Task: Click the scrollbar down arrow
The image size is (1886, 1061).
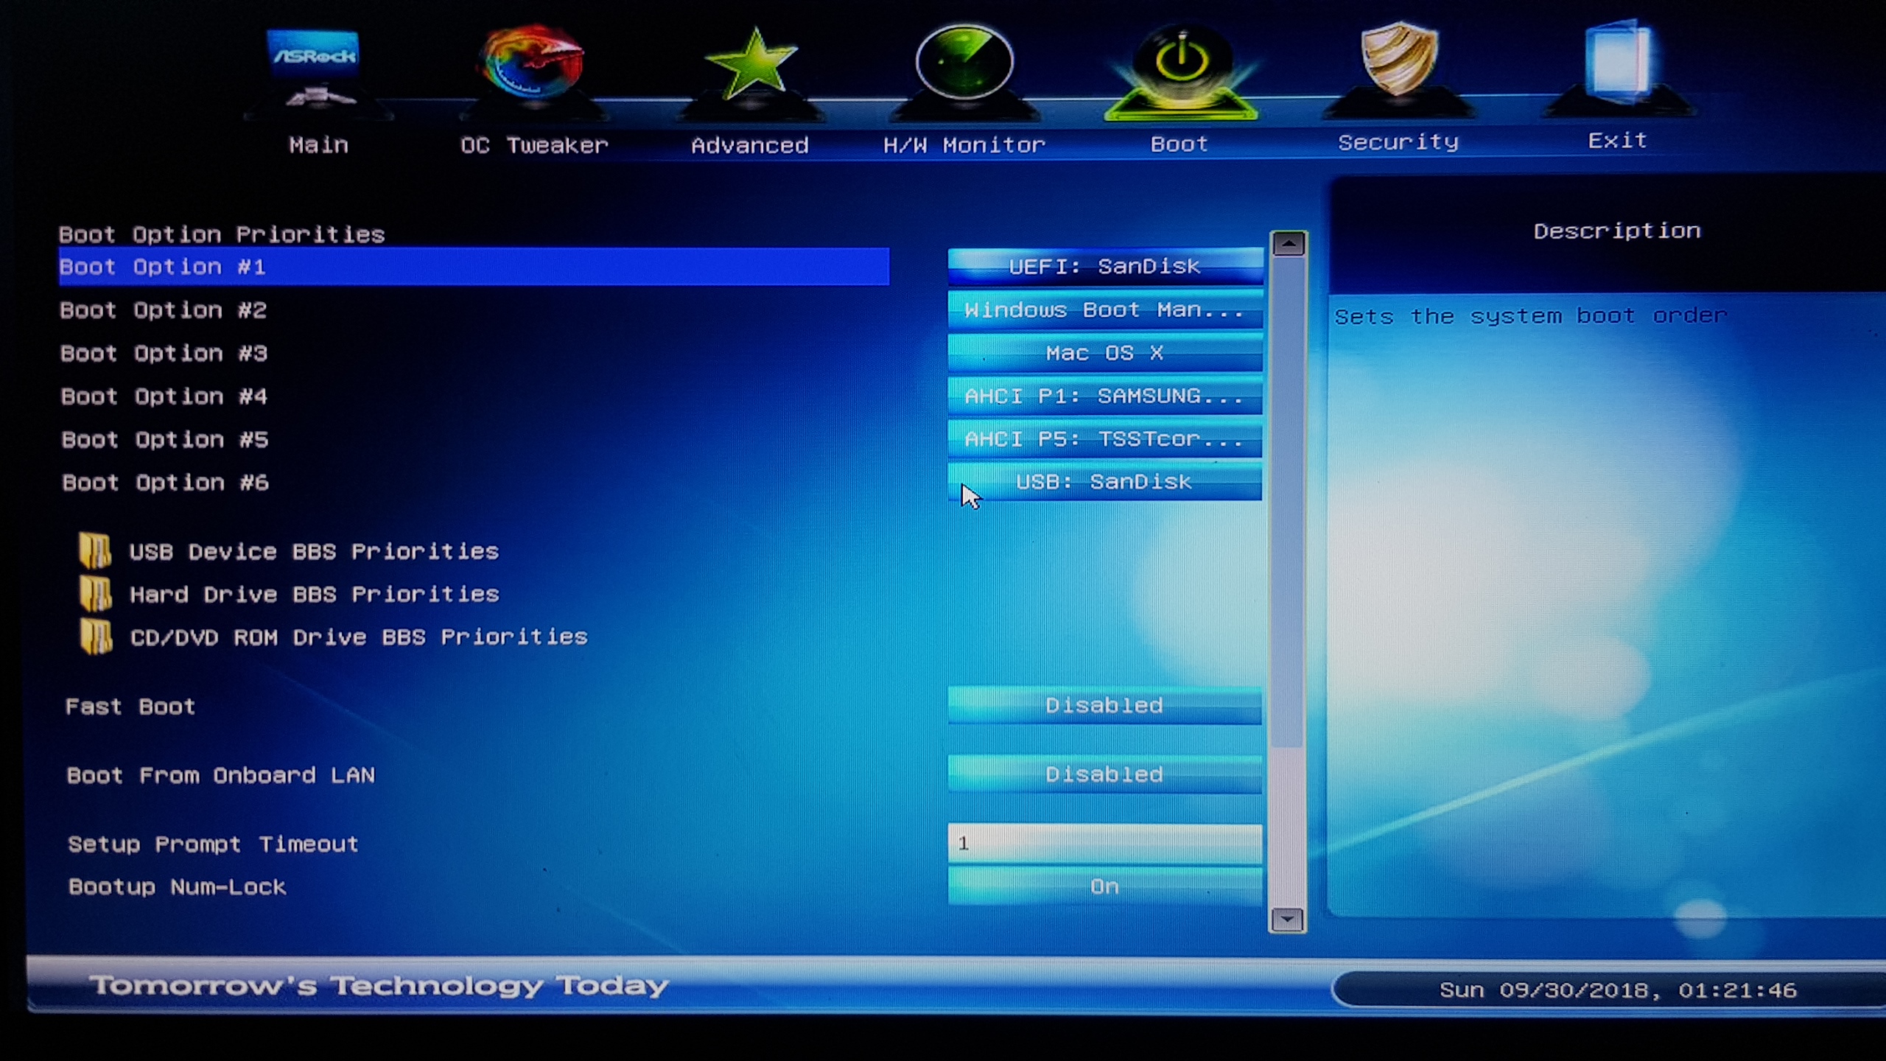Action: (1288, 920)
